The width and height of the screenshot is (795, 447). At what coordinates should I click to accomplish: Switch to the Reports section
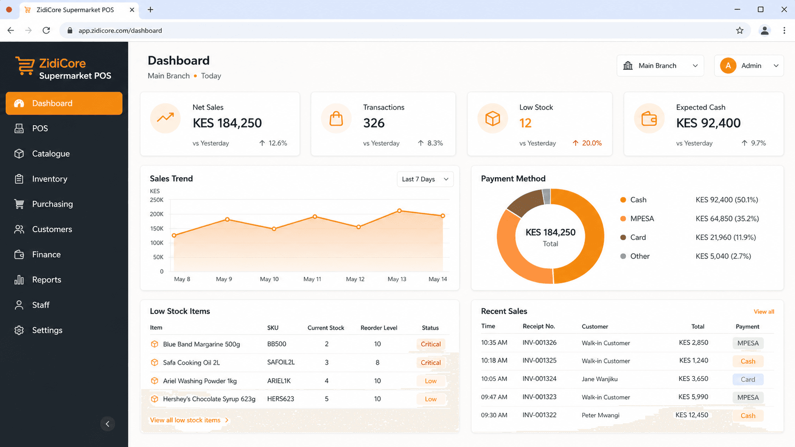[x=64, y=279]
